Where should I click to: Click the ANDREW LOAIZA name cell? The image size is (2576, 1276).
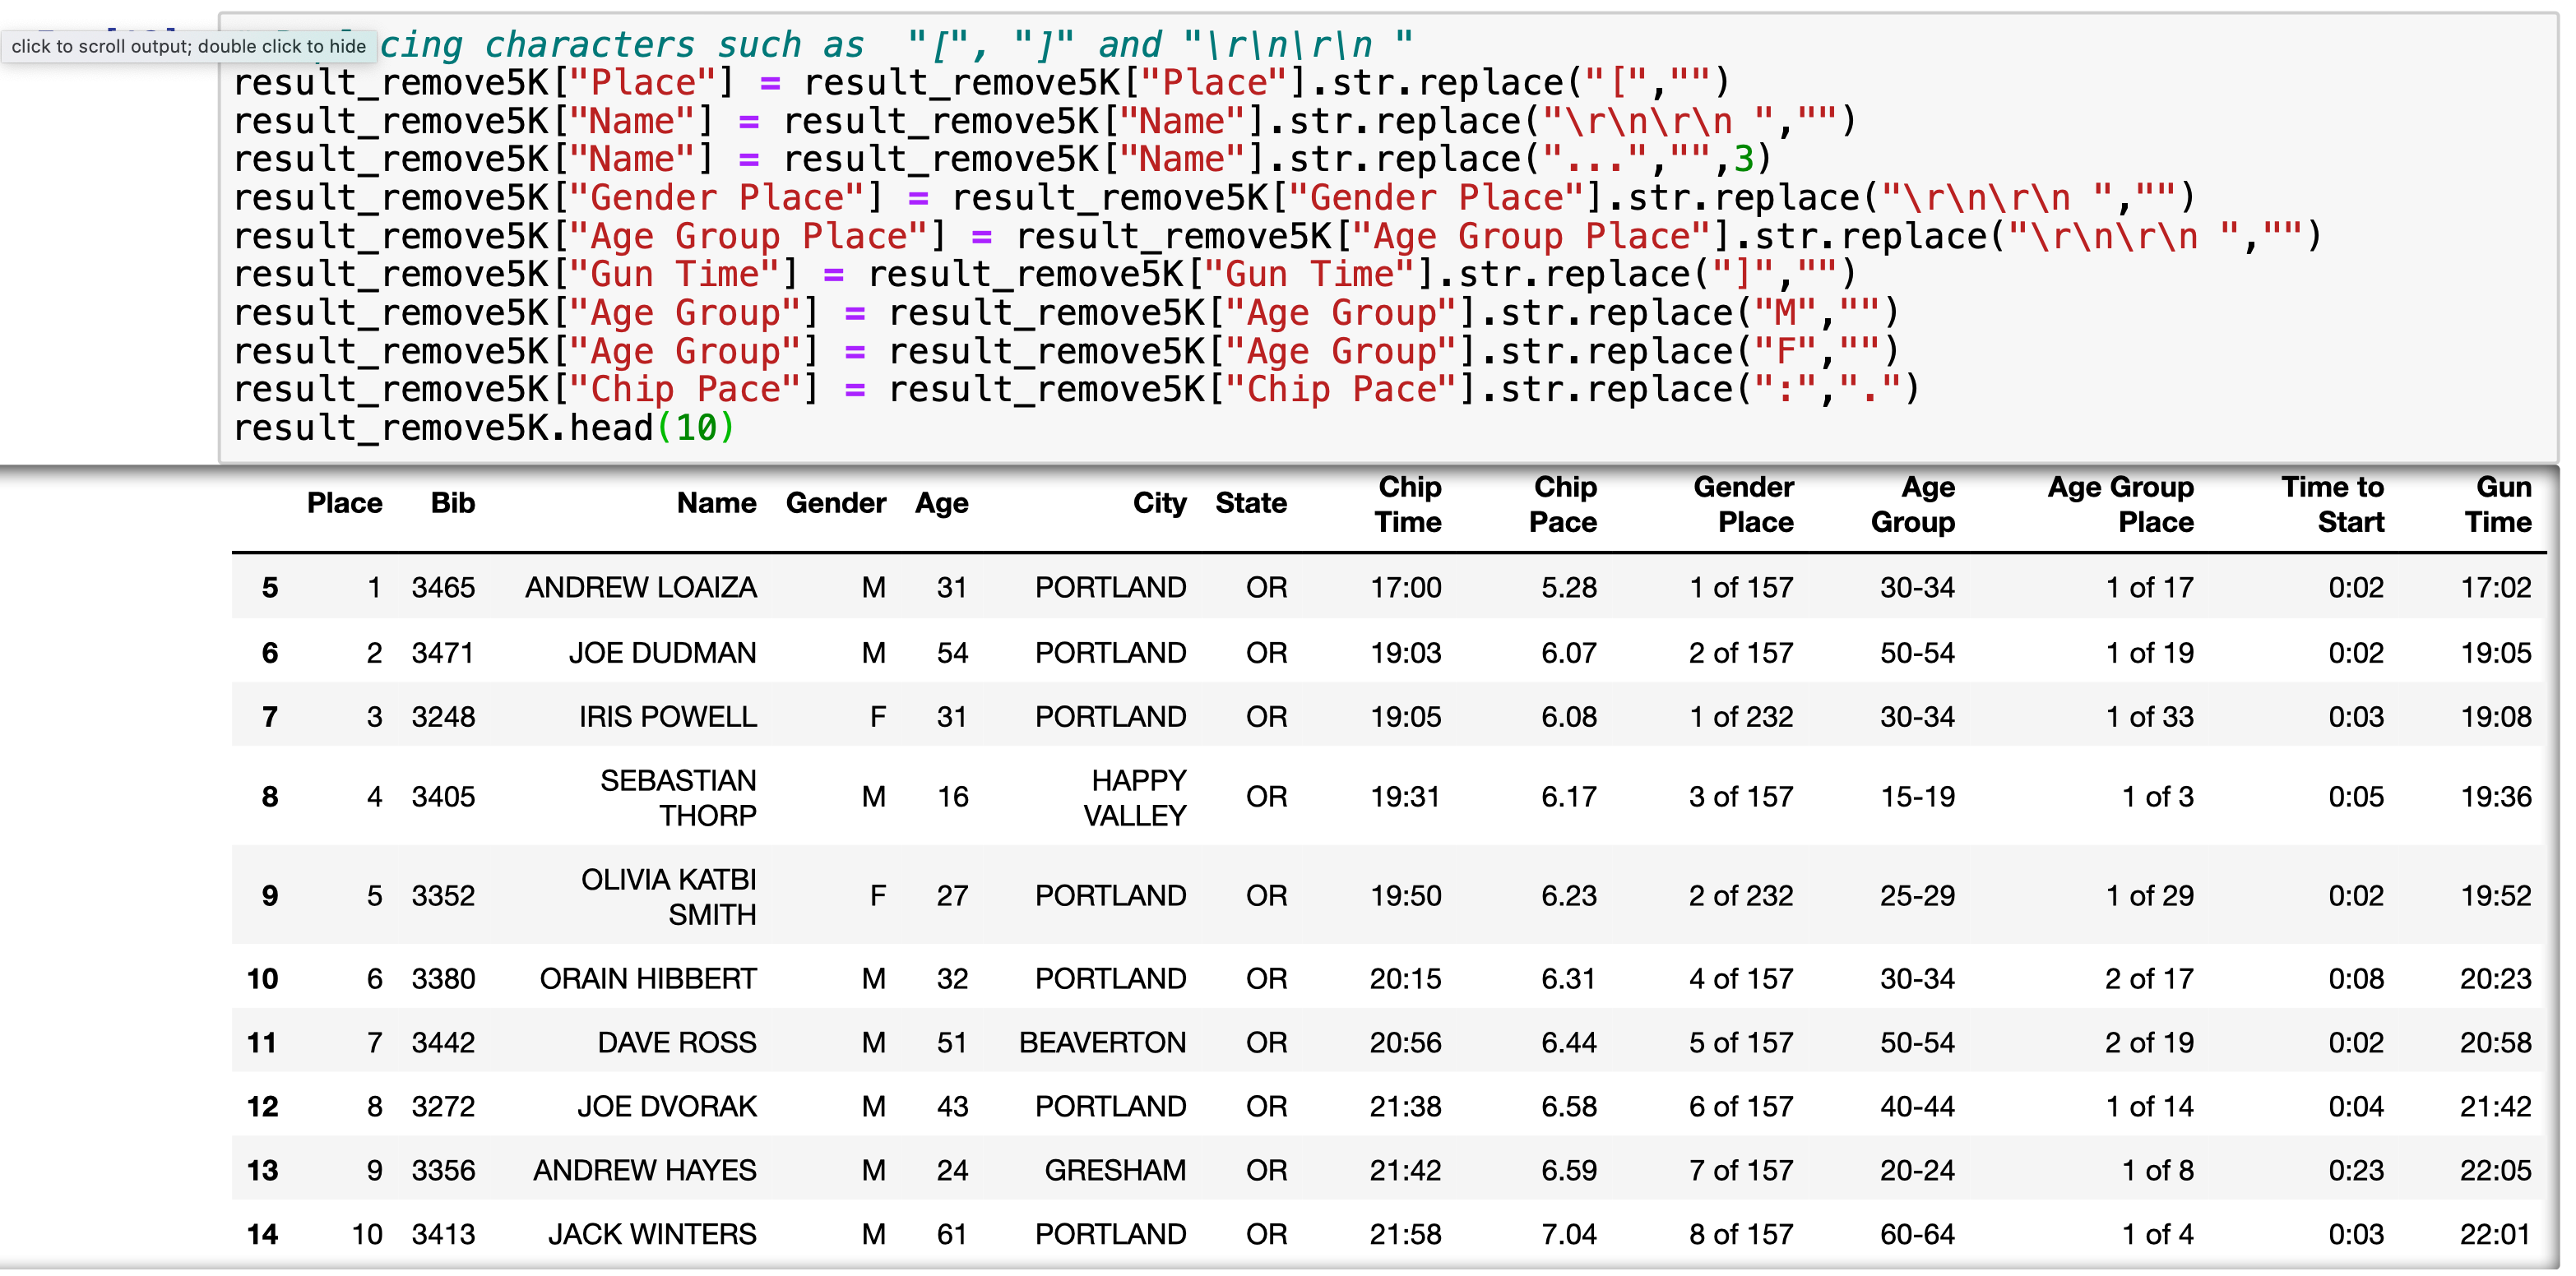[640, 587]
